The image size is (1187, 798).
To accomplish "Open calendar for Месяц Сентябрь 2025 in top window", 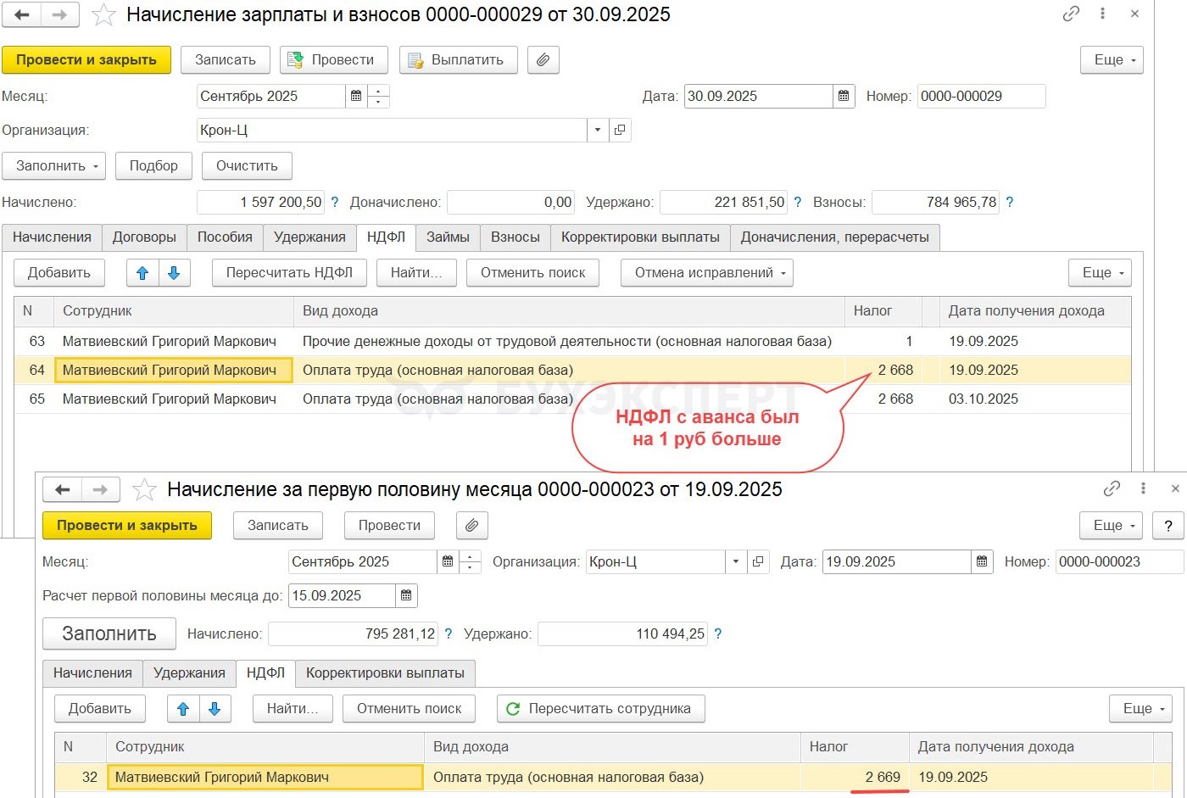I will 356,96.
